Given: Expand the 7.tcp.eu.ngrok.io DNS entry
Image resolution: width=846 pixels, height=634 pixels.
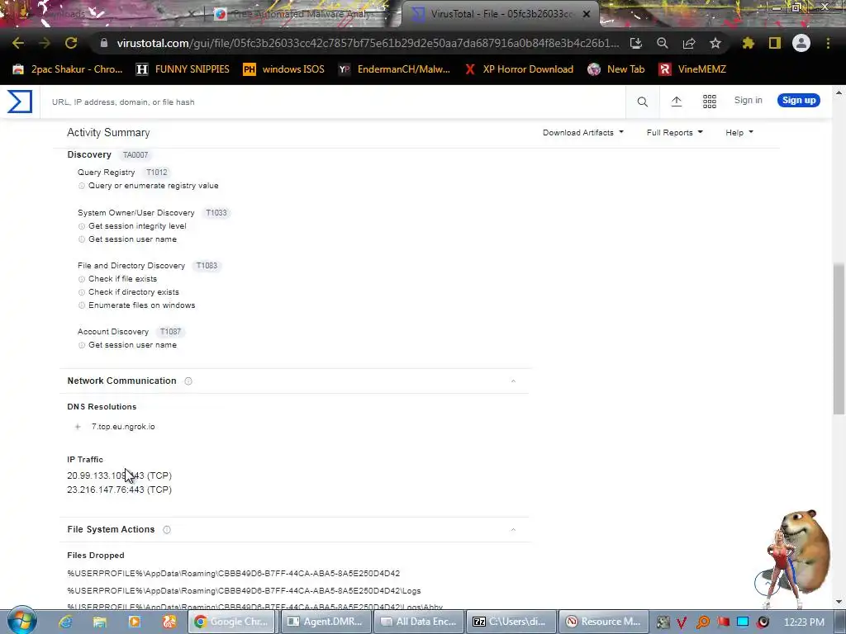Looking at the screenshot, I should 78,427.
